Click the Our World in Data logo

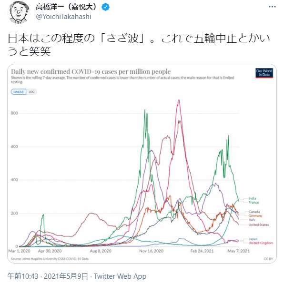point(264,73)
